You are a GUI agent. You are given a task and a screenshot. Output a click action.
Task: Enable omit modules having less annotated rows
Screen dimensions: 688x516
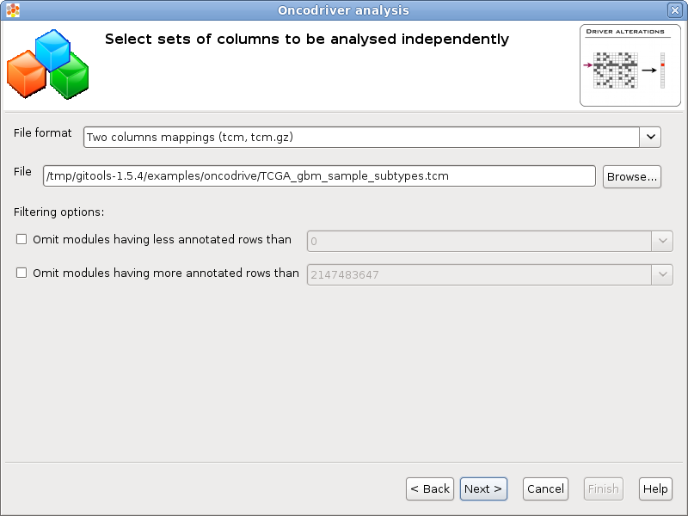(21, 239)
